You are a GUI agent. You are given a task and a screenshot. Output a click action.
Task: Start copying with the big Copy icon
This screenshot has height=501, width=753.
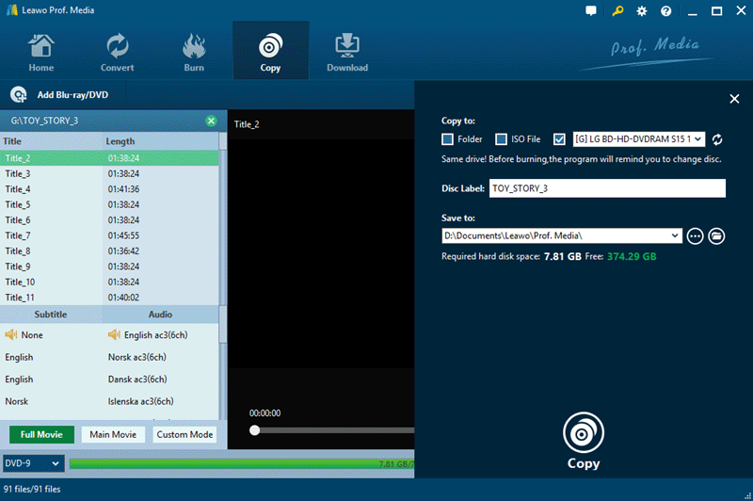pos(584,432)
